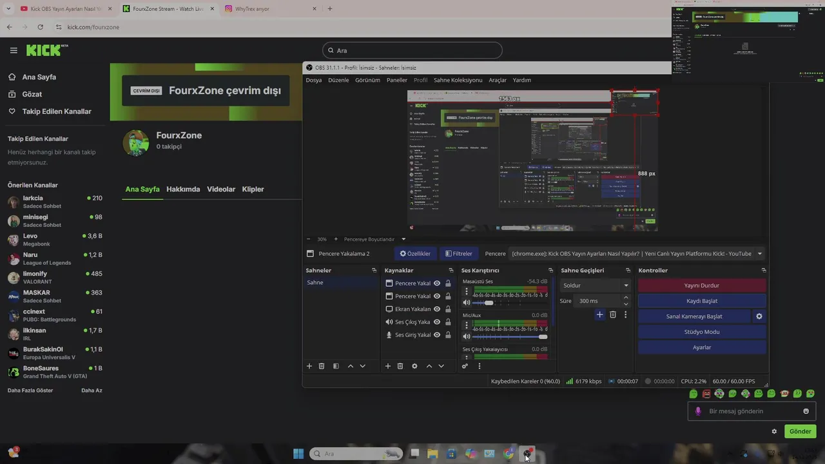Screen dimensions: 825x464
Task: Click the Windows Start button
Action: tap(298, 454)
